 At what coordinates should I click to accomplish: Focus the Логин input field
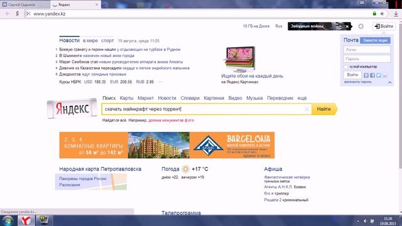tap(367, 50)
